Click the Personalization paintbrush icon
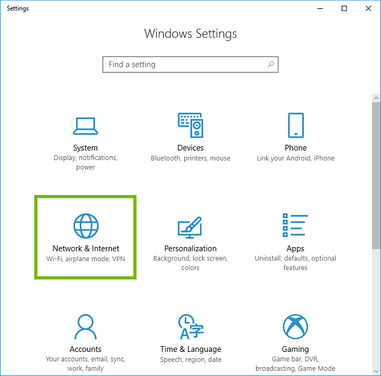This screenshot has width=381, height=376. [190, 227]
